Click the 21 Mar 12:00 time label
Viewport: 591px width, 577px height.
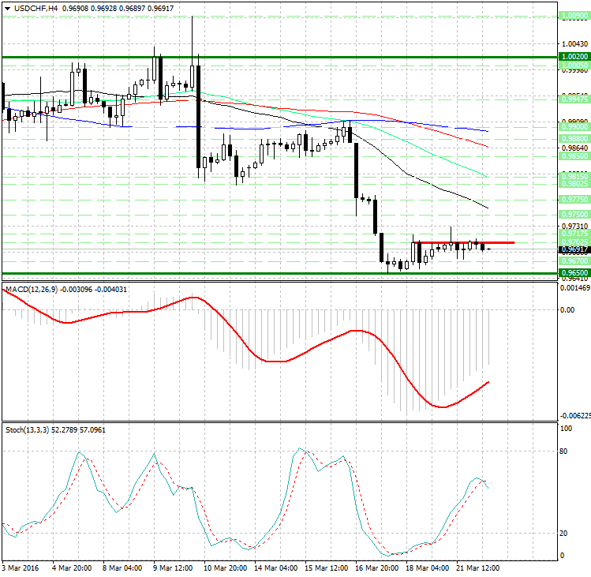[x=477, y=568]
